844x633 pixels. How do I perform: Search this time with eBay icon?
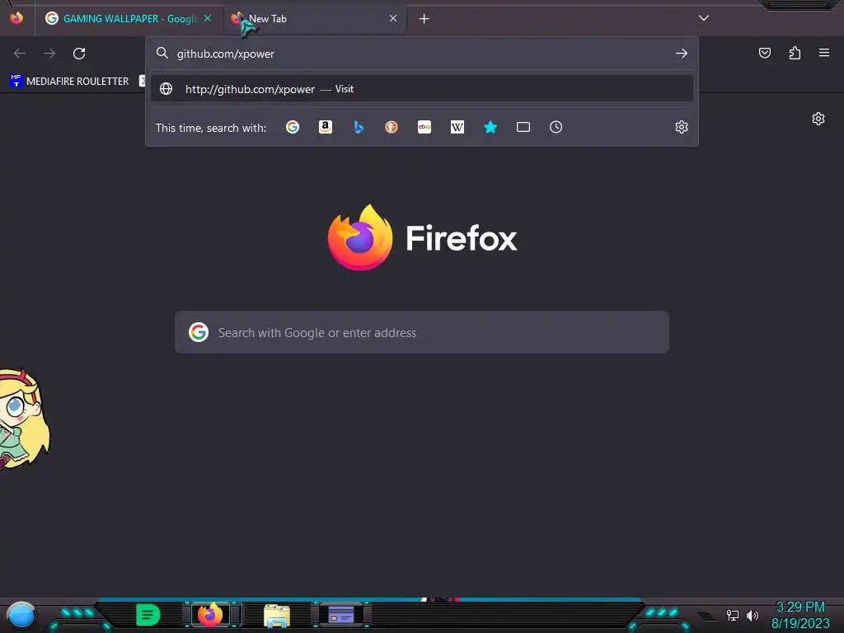[424, 127]
